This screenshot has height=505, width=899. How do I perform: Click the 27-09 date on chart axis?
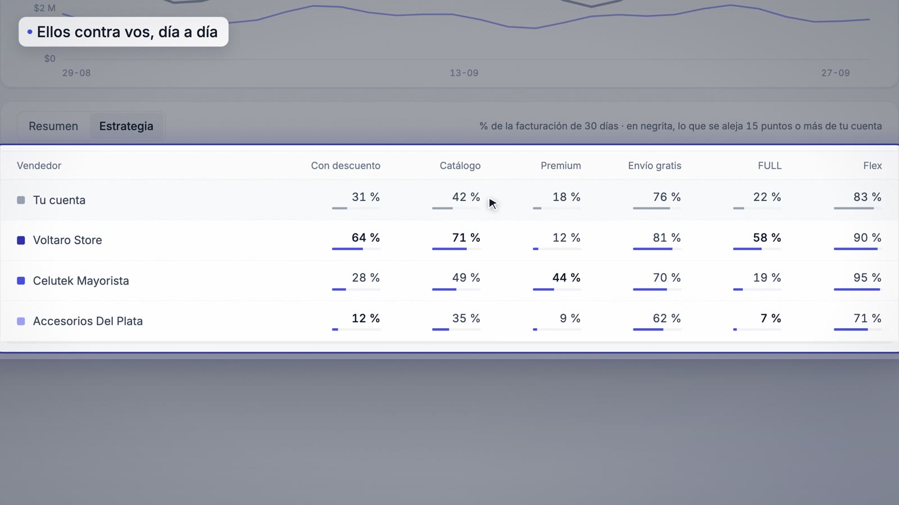(836, 73)
